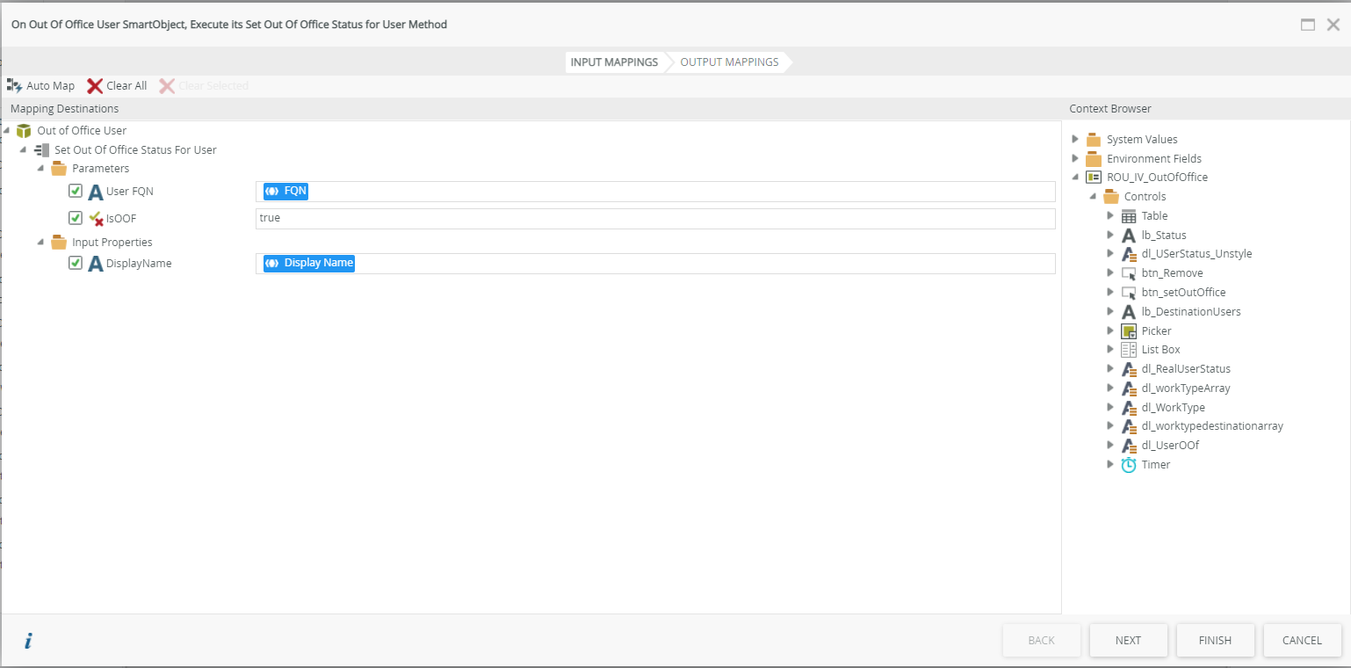Click the info icon at bottom left

click(28, 641)
